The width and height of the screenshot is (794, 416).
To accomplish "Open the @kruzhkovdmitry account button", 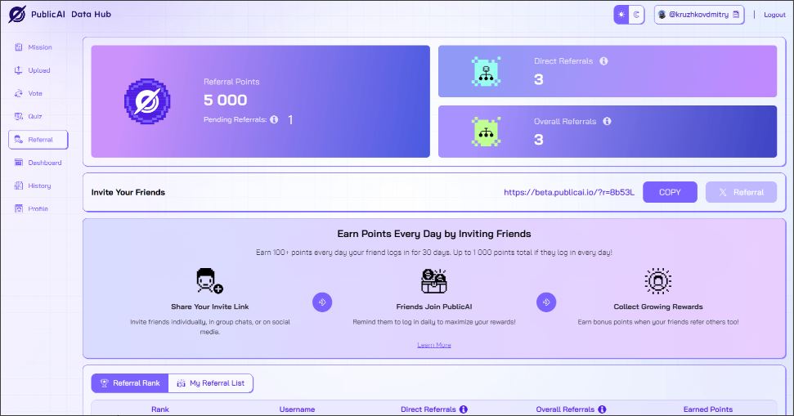I will click(699, 15).
